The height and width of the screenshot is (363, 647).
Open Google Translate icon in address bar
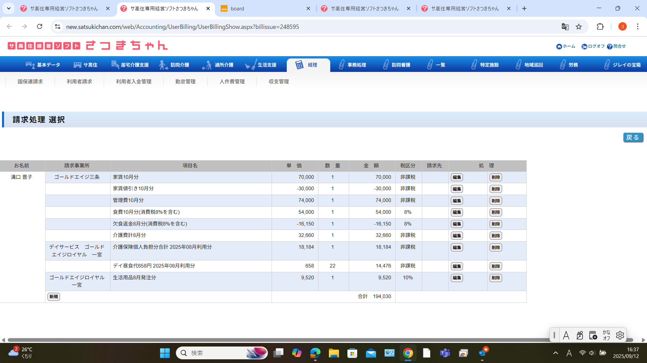point(565,27)
